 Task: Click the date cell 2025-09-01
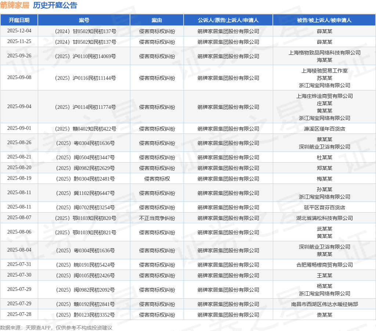19,128
